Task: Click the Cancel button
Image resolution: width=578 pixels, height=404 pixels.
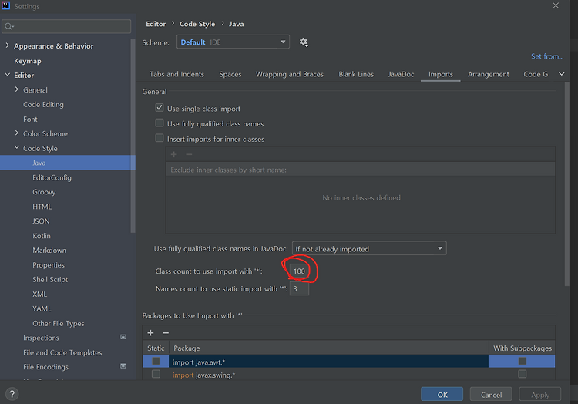Action: [x=491, y=395]
